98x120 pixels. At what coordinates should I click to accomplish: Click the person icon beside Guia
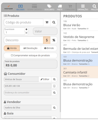5,113
